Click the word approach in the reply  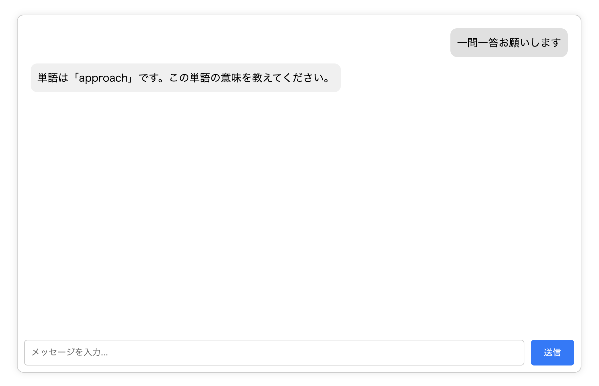(x=103, y=78)
